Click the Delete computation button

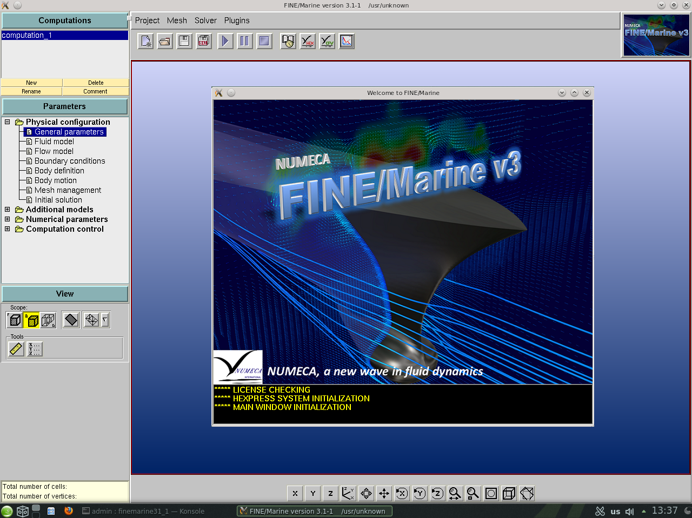pos(96,83)
